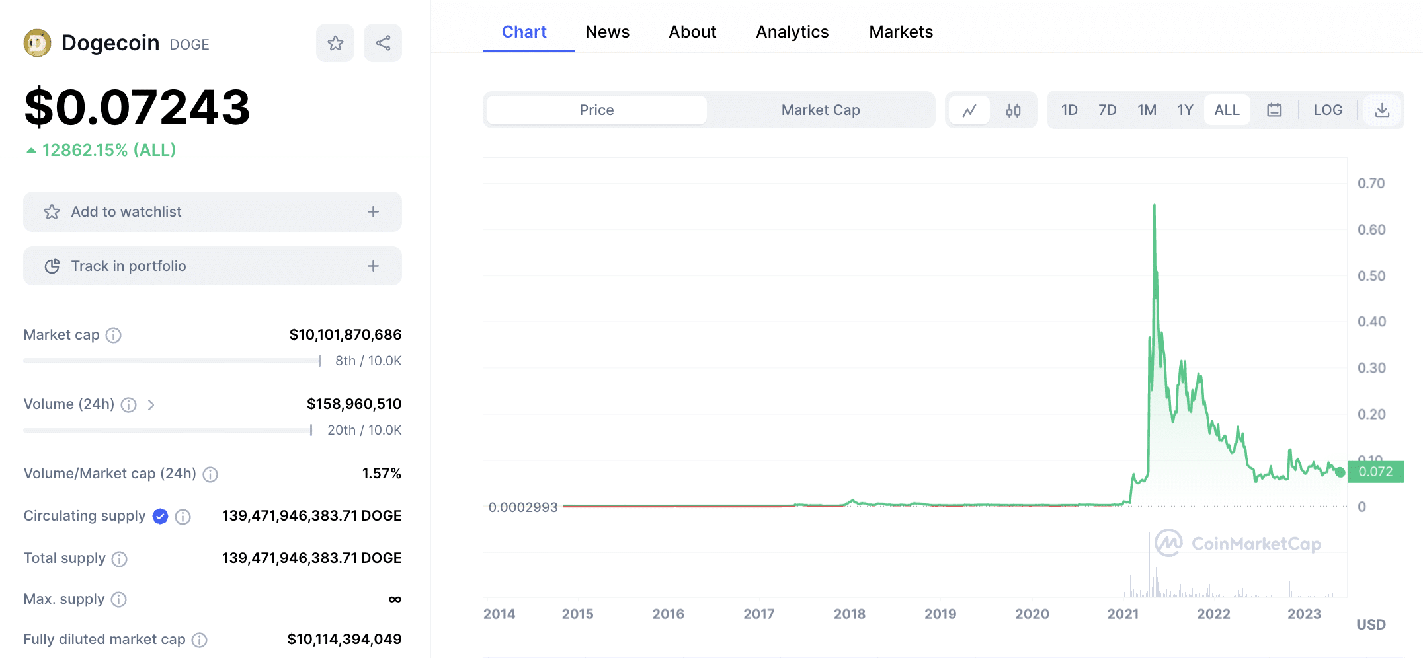Click the verified badge by Circulating supply
Image resolution: width=1423 pixels, height=658 pixels.
pos(160,517)
